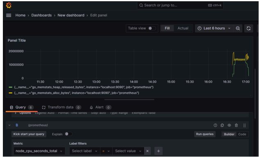Add a label filter with plus button
This screenshot has height=157, width=259.
[159, 151]
